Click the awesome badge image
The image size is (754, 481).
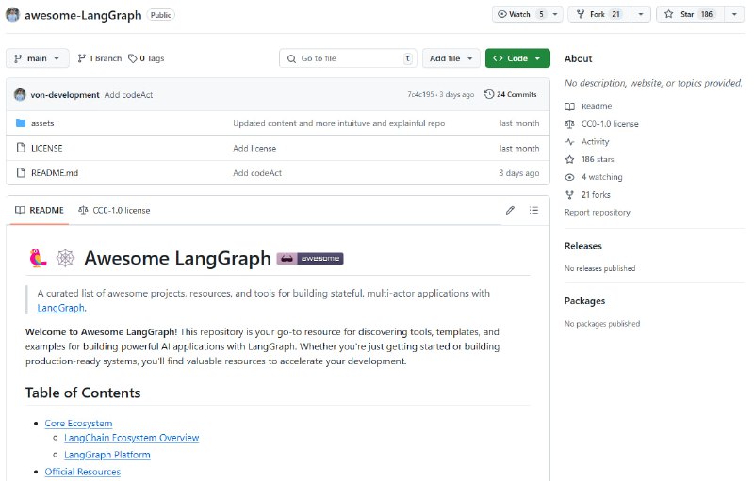tap(310, 259)
